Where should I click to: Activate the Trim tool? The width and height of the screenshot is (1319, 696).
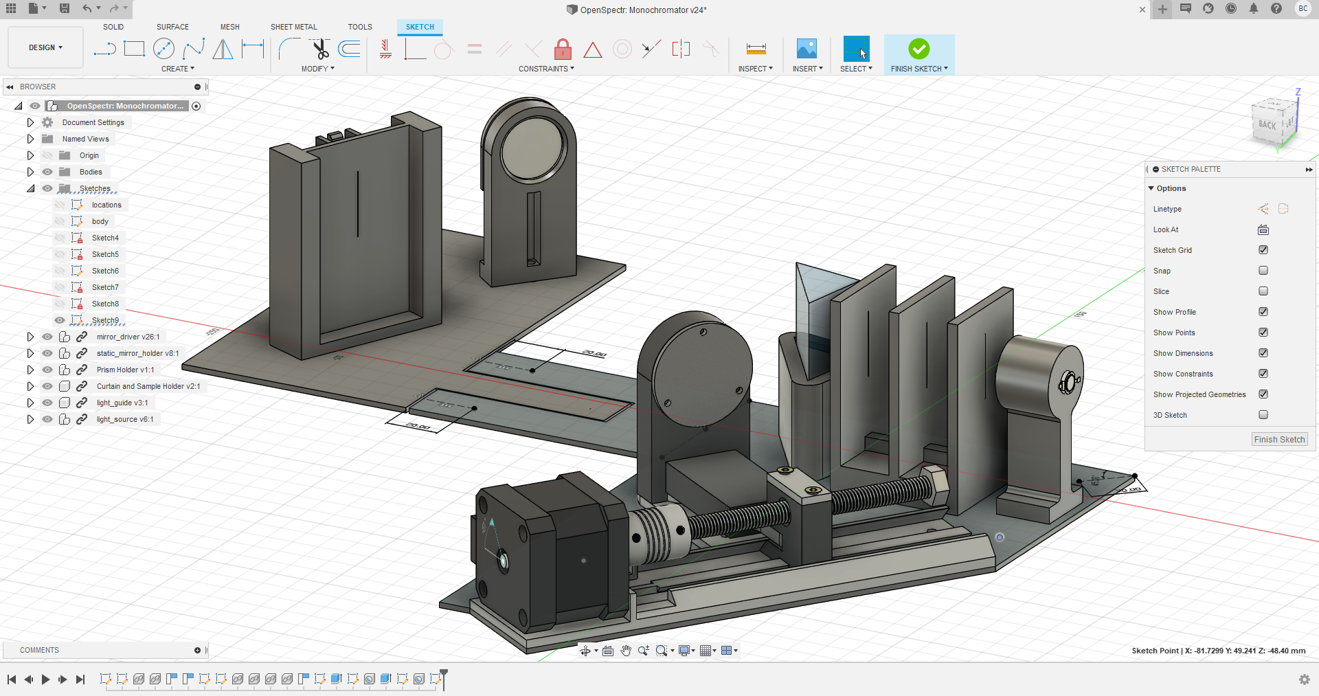pyautogui.click(x=319, y=49)
